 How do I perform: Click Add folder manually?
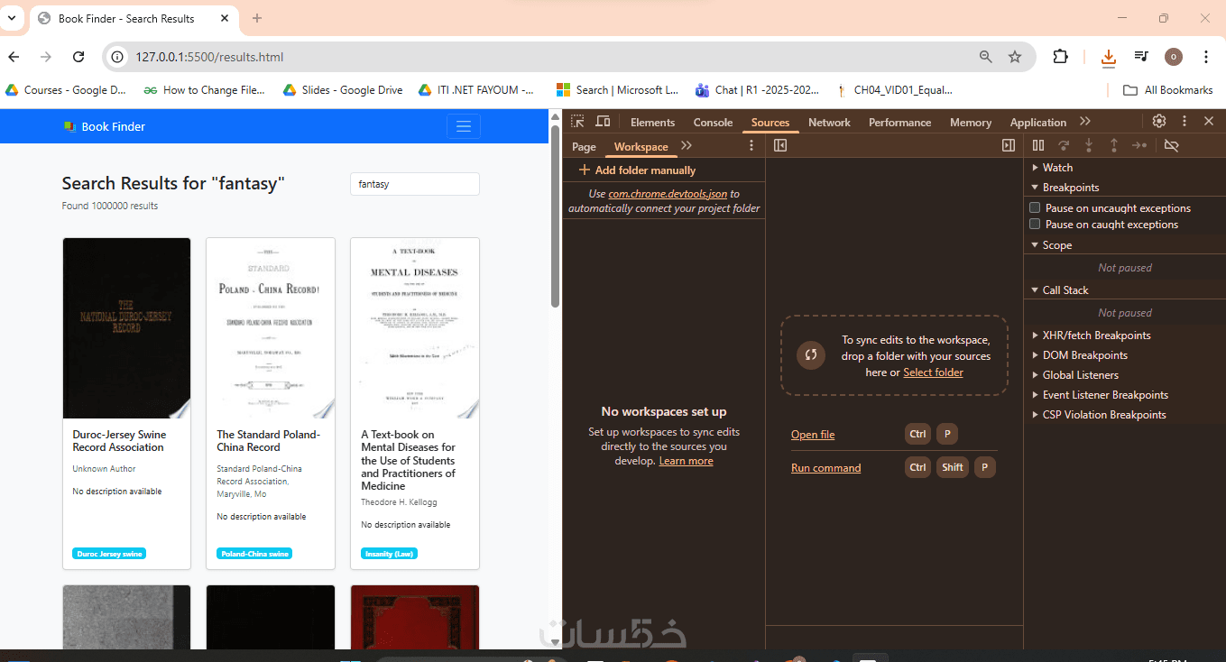tap(637, 170)
